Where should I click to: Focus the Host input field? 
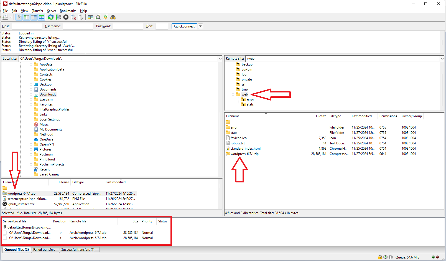(x=27, y=26)
